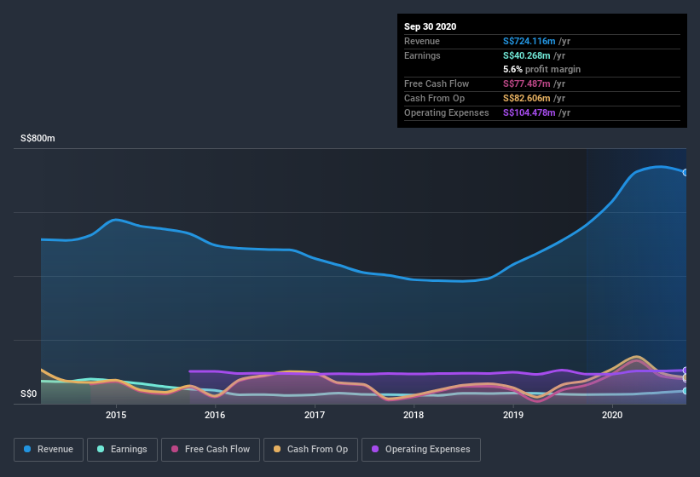Click the 5.6% profit margin text
The height and width of the screenshot is (477, 700).
541,69
